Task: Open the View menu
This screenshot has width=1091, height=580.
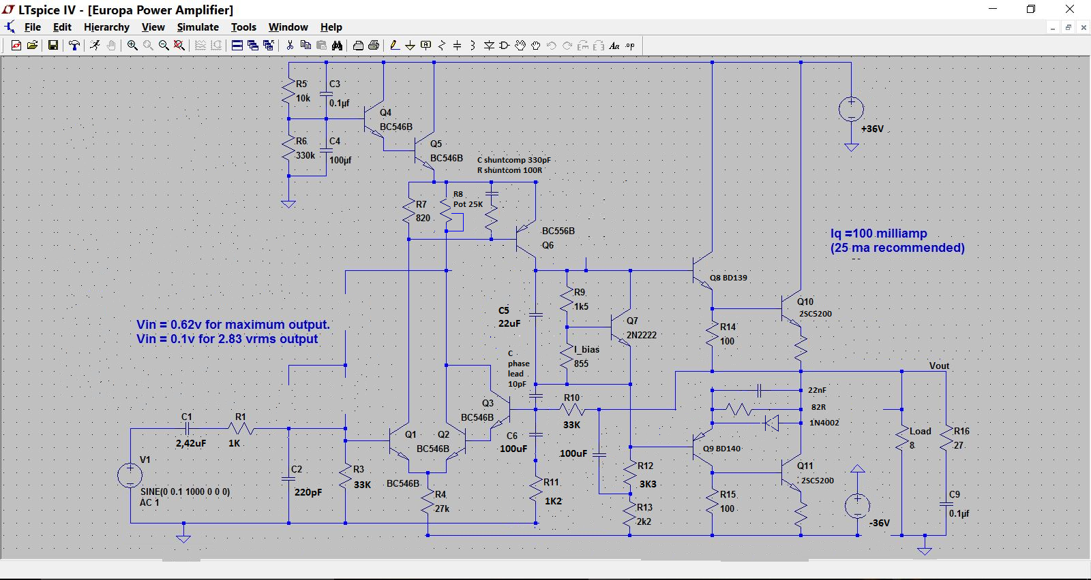Action: click(x=153, y=27)
